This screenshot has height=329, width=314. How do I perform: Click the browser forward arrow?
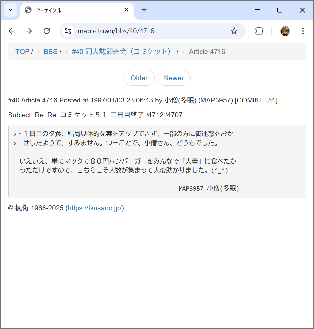click(29, 31)
